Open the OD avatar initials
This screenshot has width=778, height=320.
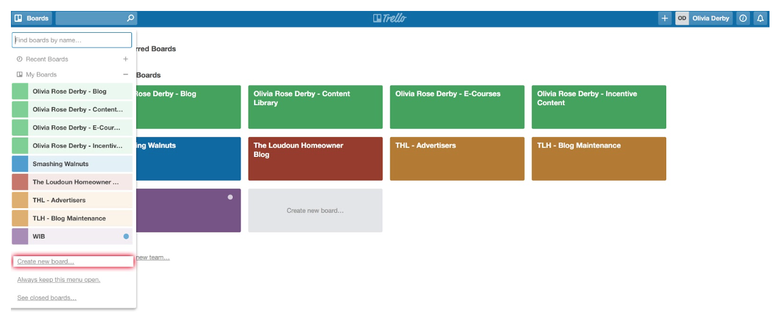[682, 18]
